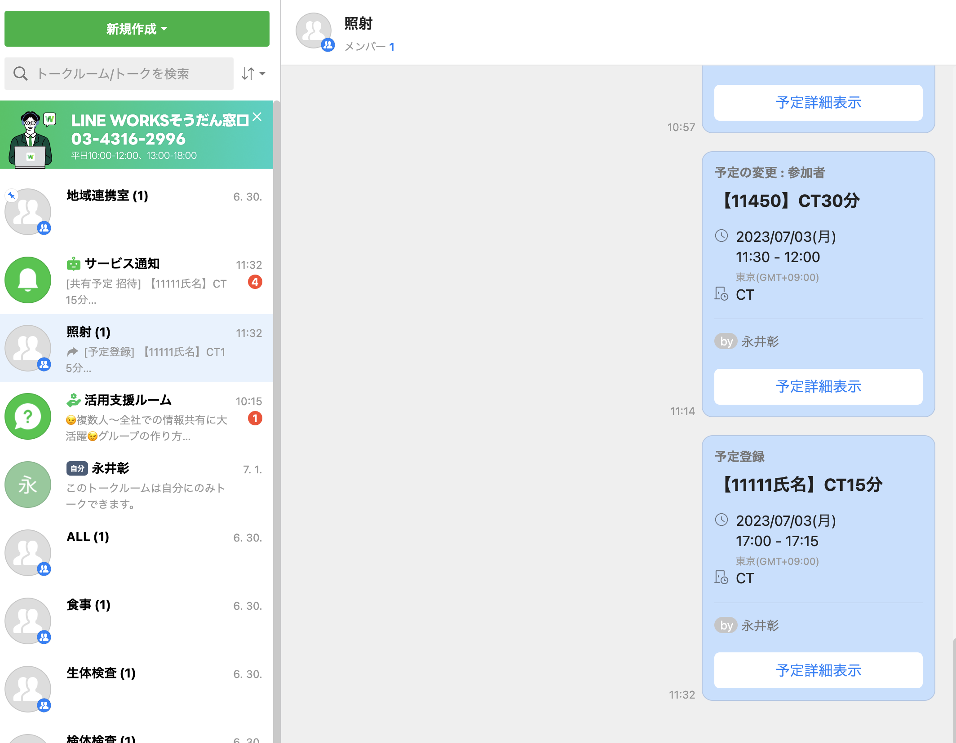Click the unread badge 4 on サービス通知
The width and height of the screenshot is (956, 743).
255,282
